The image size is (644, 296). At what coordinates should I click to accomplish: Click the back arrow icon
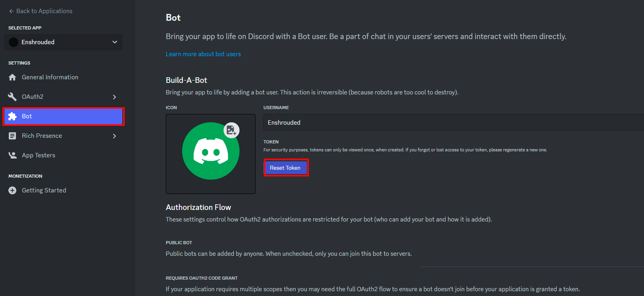(x=11, y=11)
